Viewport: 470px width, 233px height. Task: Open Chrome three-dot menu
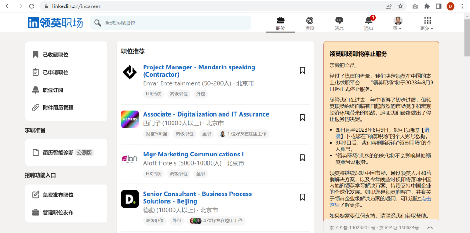(x=462, y=6)
